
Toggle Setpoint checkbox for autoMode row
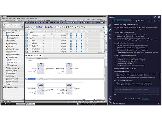87,34
